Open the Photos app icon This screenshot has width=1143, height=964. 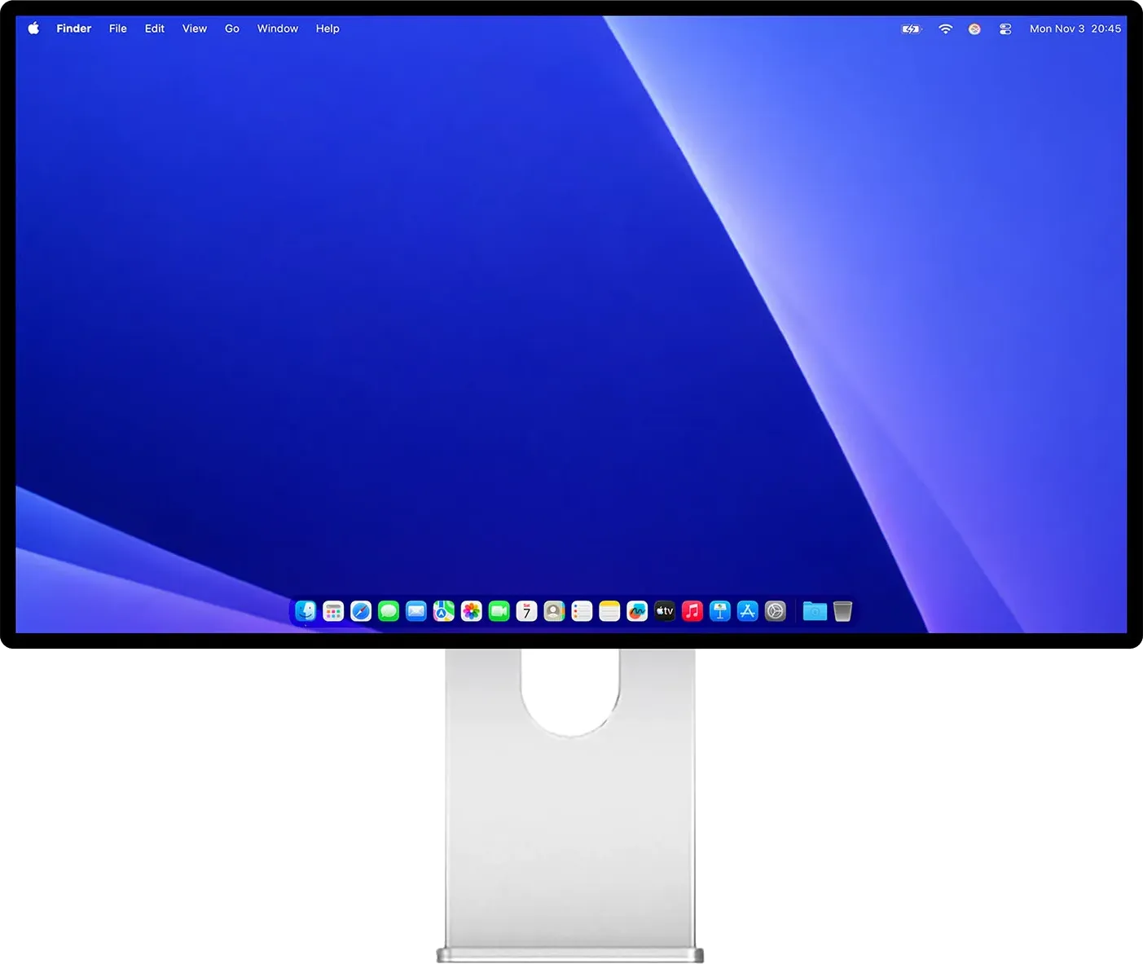472,611
